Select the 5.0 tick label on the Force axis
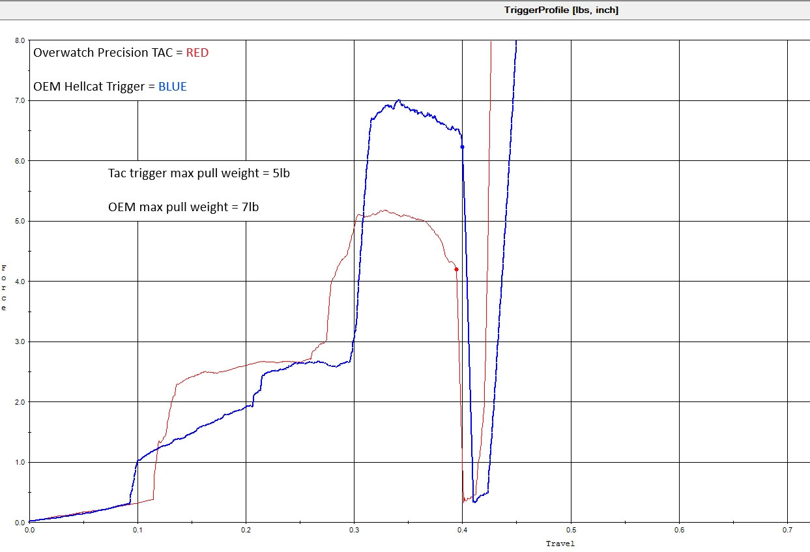 (19, 221)
